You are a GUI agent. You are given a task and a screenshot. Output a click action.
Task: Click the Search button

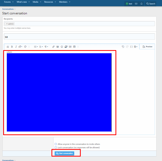point(151,4)
